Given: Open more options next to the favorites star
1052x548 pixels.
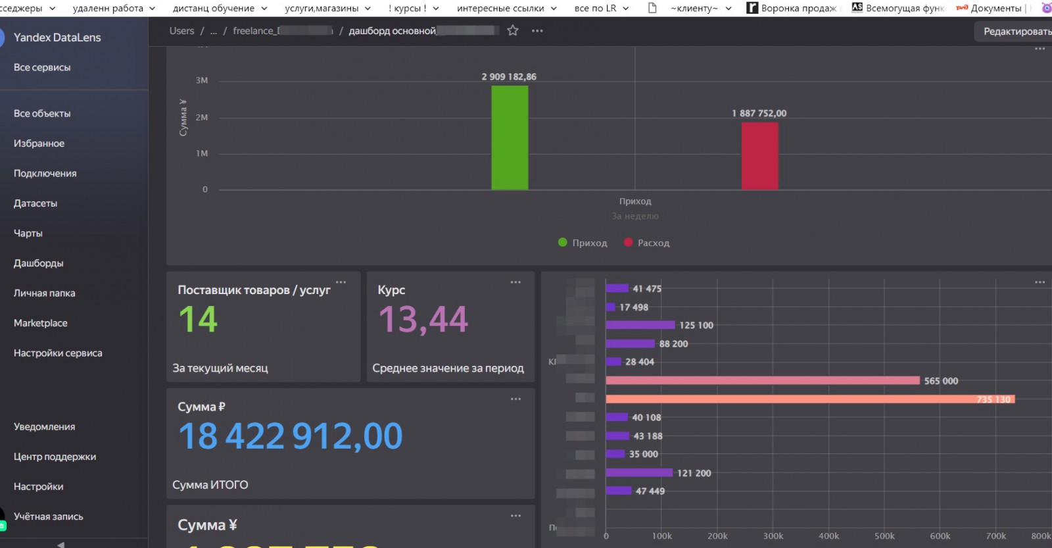Looking at the screenshot, I should coord(537,31).
